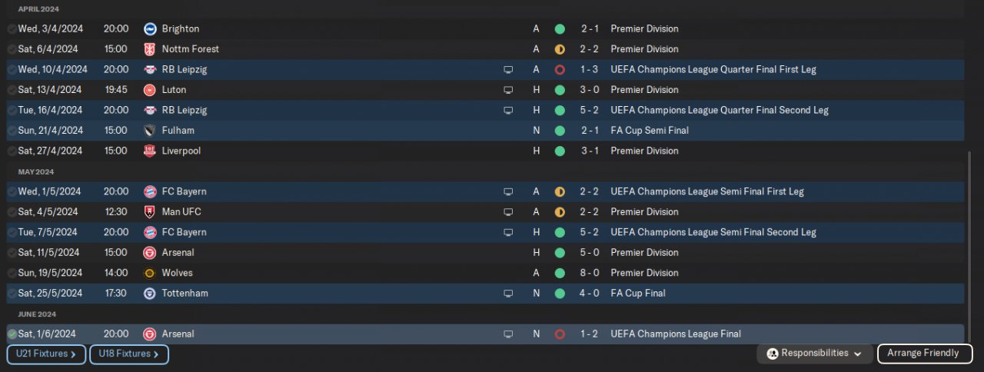Click the Brighton club badge
This screenshot has height=372, width=984.
click(x=150, y=29)
